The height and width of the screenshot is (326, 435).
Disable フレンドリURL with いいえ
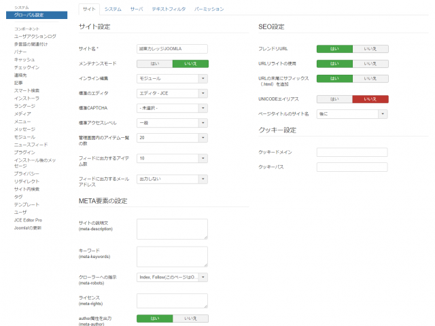[x=370, y=49]
